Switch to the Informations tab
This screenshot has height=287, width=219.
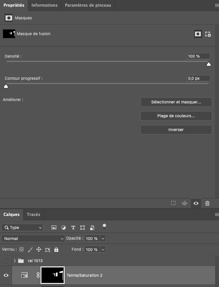click(45, 5)
